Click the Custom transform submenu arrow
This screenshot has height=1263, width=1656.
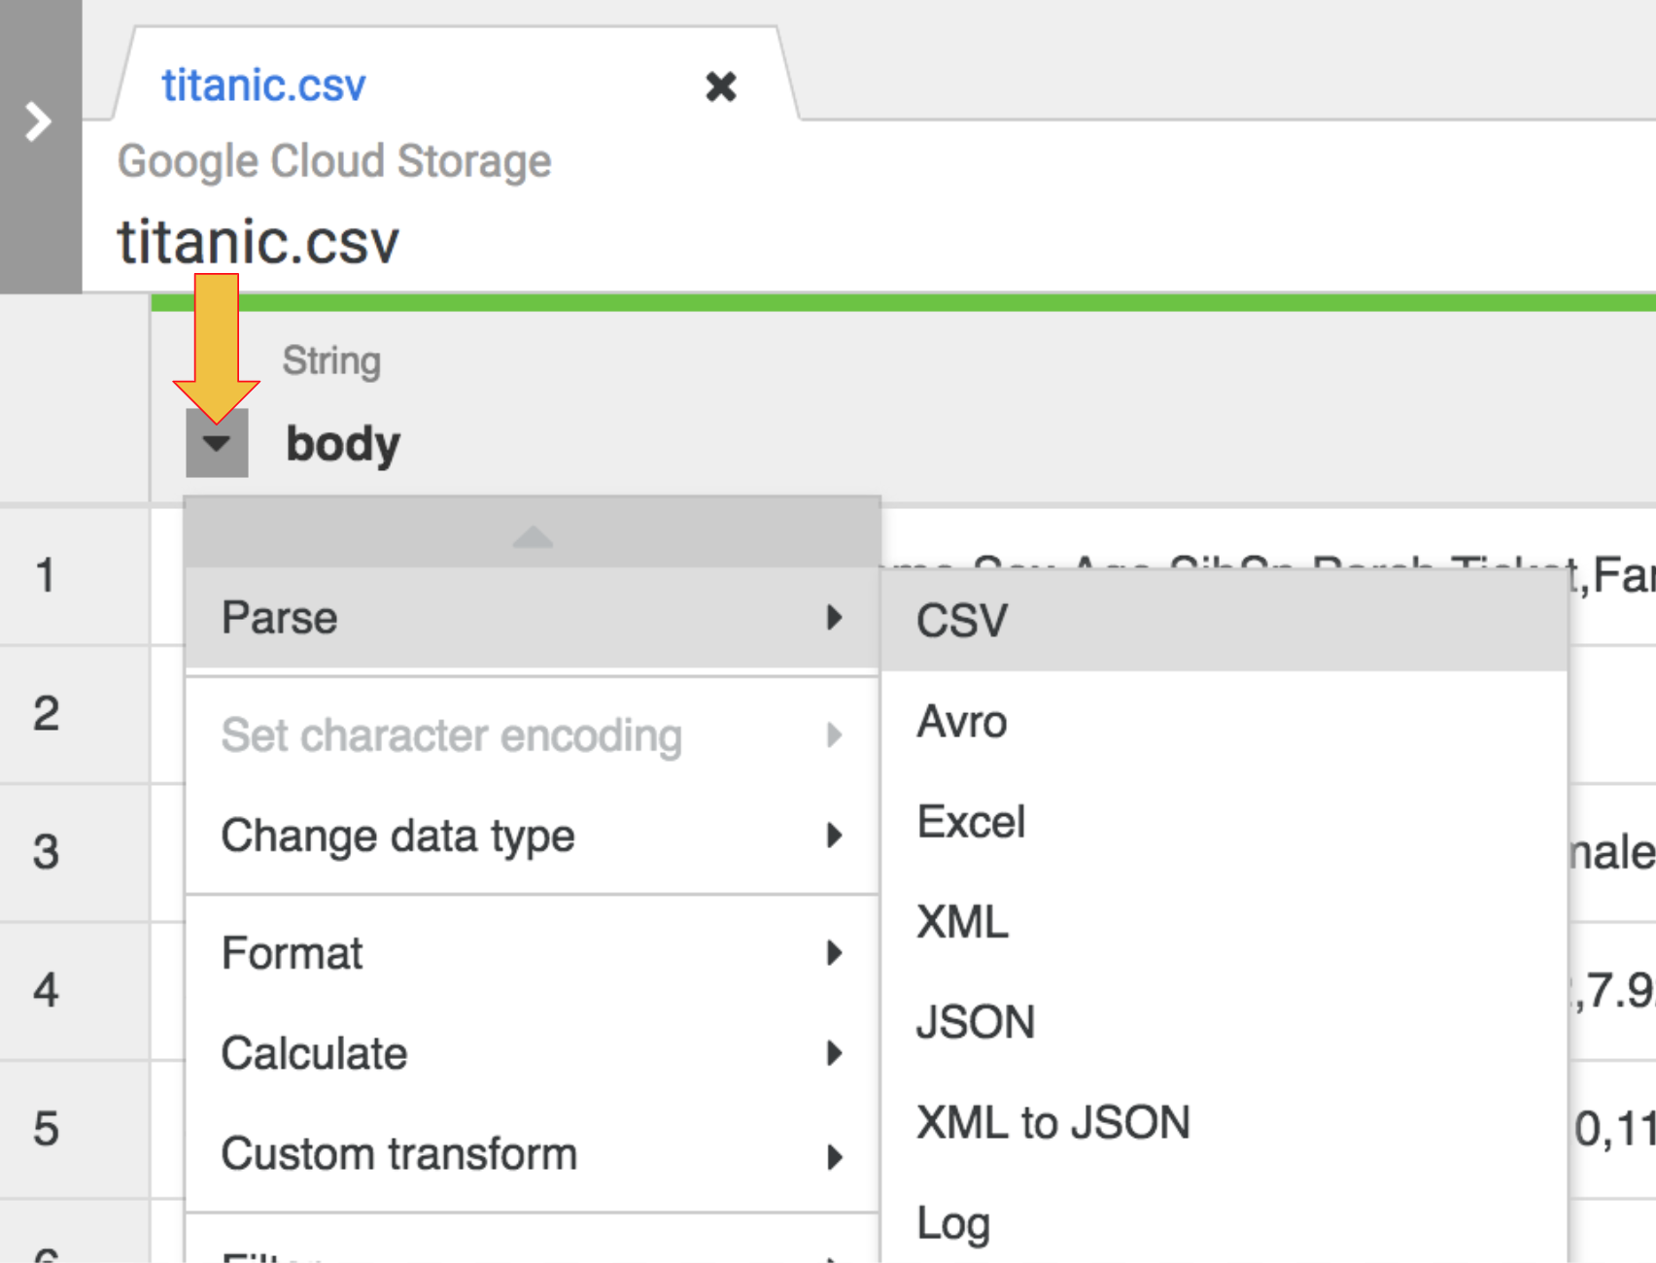tap(836, 1156)
